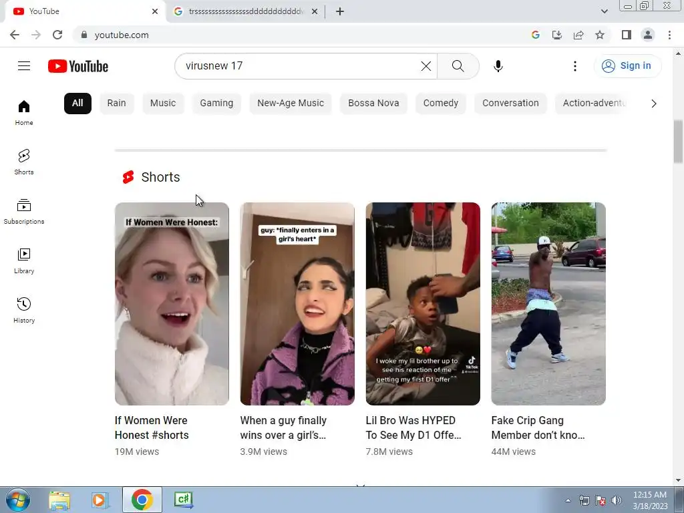View site info via the padlock icon

(84, 35)
